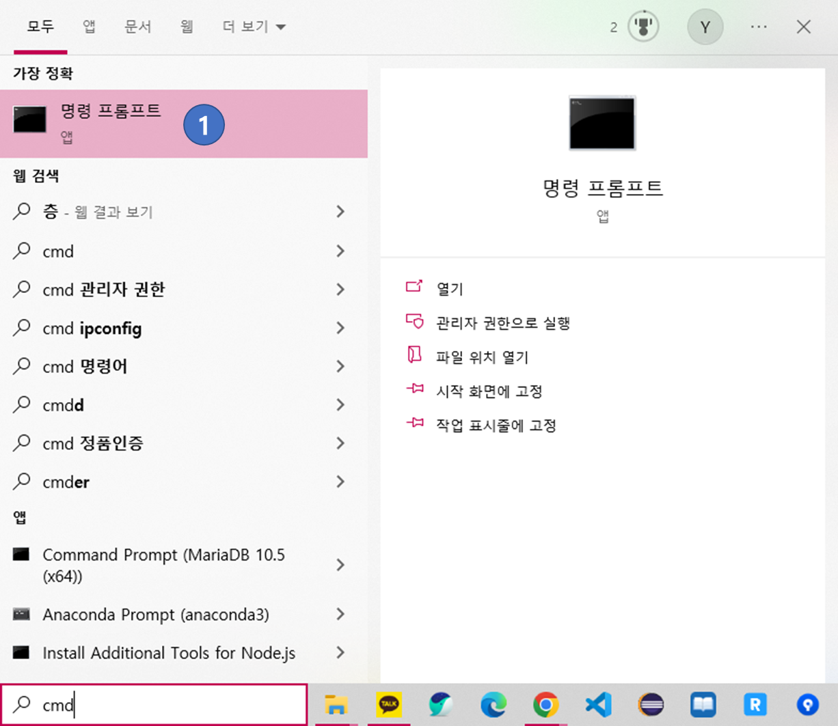838x726 pixels.
Task: Expand the cmd 명령어 chevron
Action: tap(340, 367)
